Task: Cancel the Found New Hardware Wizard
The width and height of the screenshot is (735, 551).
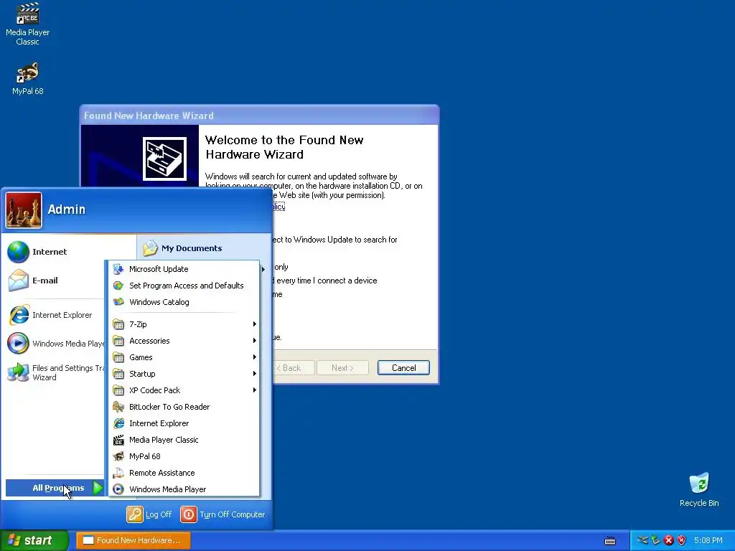Action: click(x=403, y=368)
